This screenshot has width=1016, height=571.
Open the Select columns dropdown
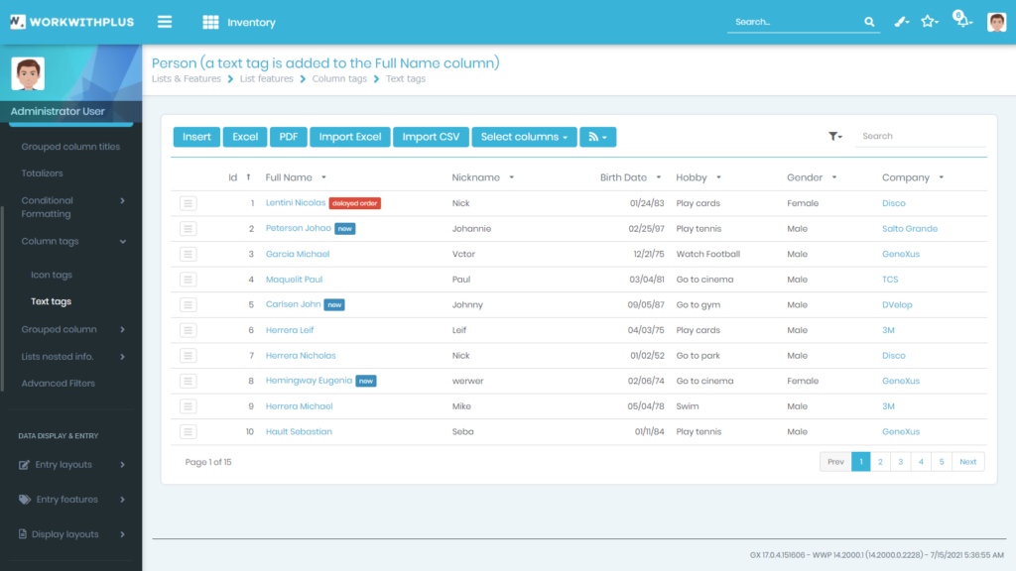[x=524, y=137]
